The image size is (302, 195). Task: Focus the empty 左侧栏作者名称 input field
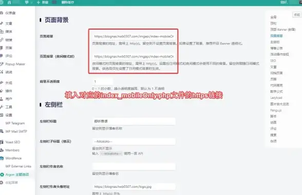pyautogui.click(x=134, y=166)
